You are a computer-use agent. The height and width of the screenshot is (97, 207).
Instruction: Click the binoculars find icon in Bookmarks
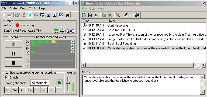tap(137, 15)
